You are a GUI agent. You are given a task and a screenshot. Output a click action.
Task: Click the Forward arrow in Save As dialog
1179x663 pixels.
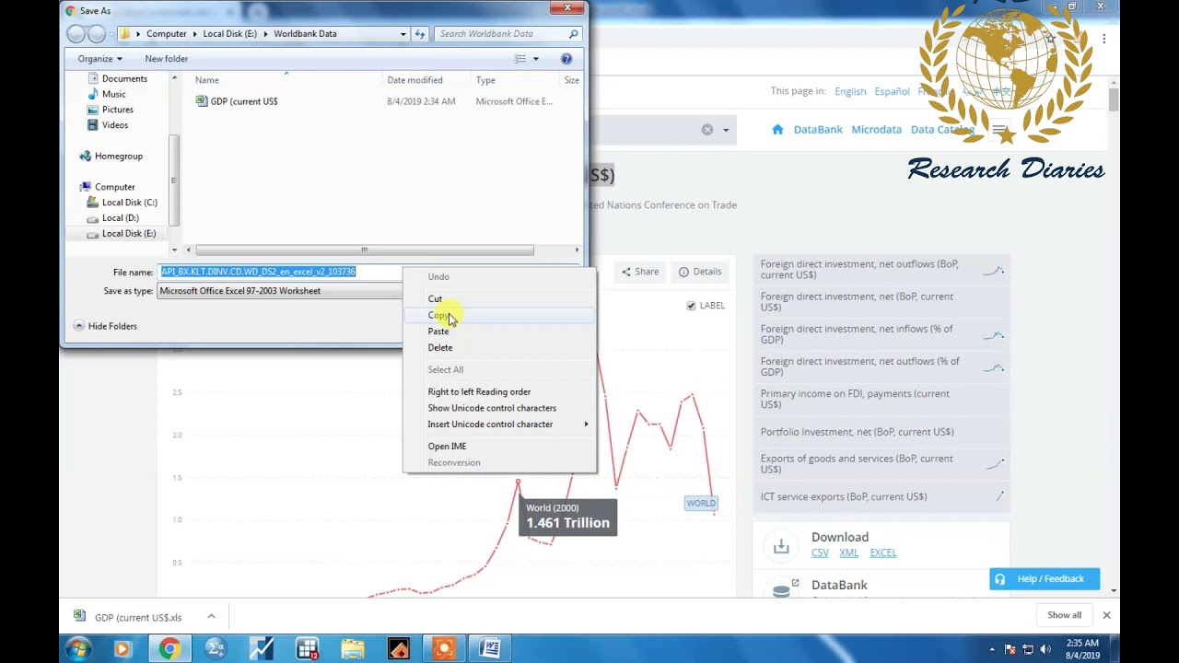click(96, 34)
